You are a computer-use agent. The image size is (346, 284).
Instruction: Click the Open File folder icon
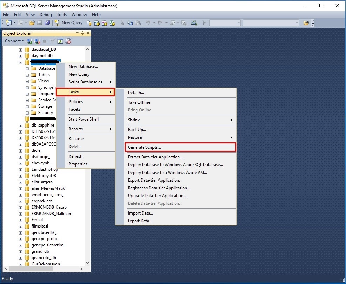point(32,23)
